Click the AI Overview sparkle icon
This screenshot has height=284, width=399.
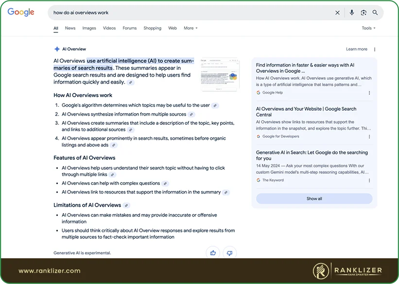coord(57,49)
